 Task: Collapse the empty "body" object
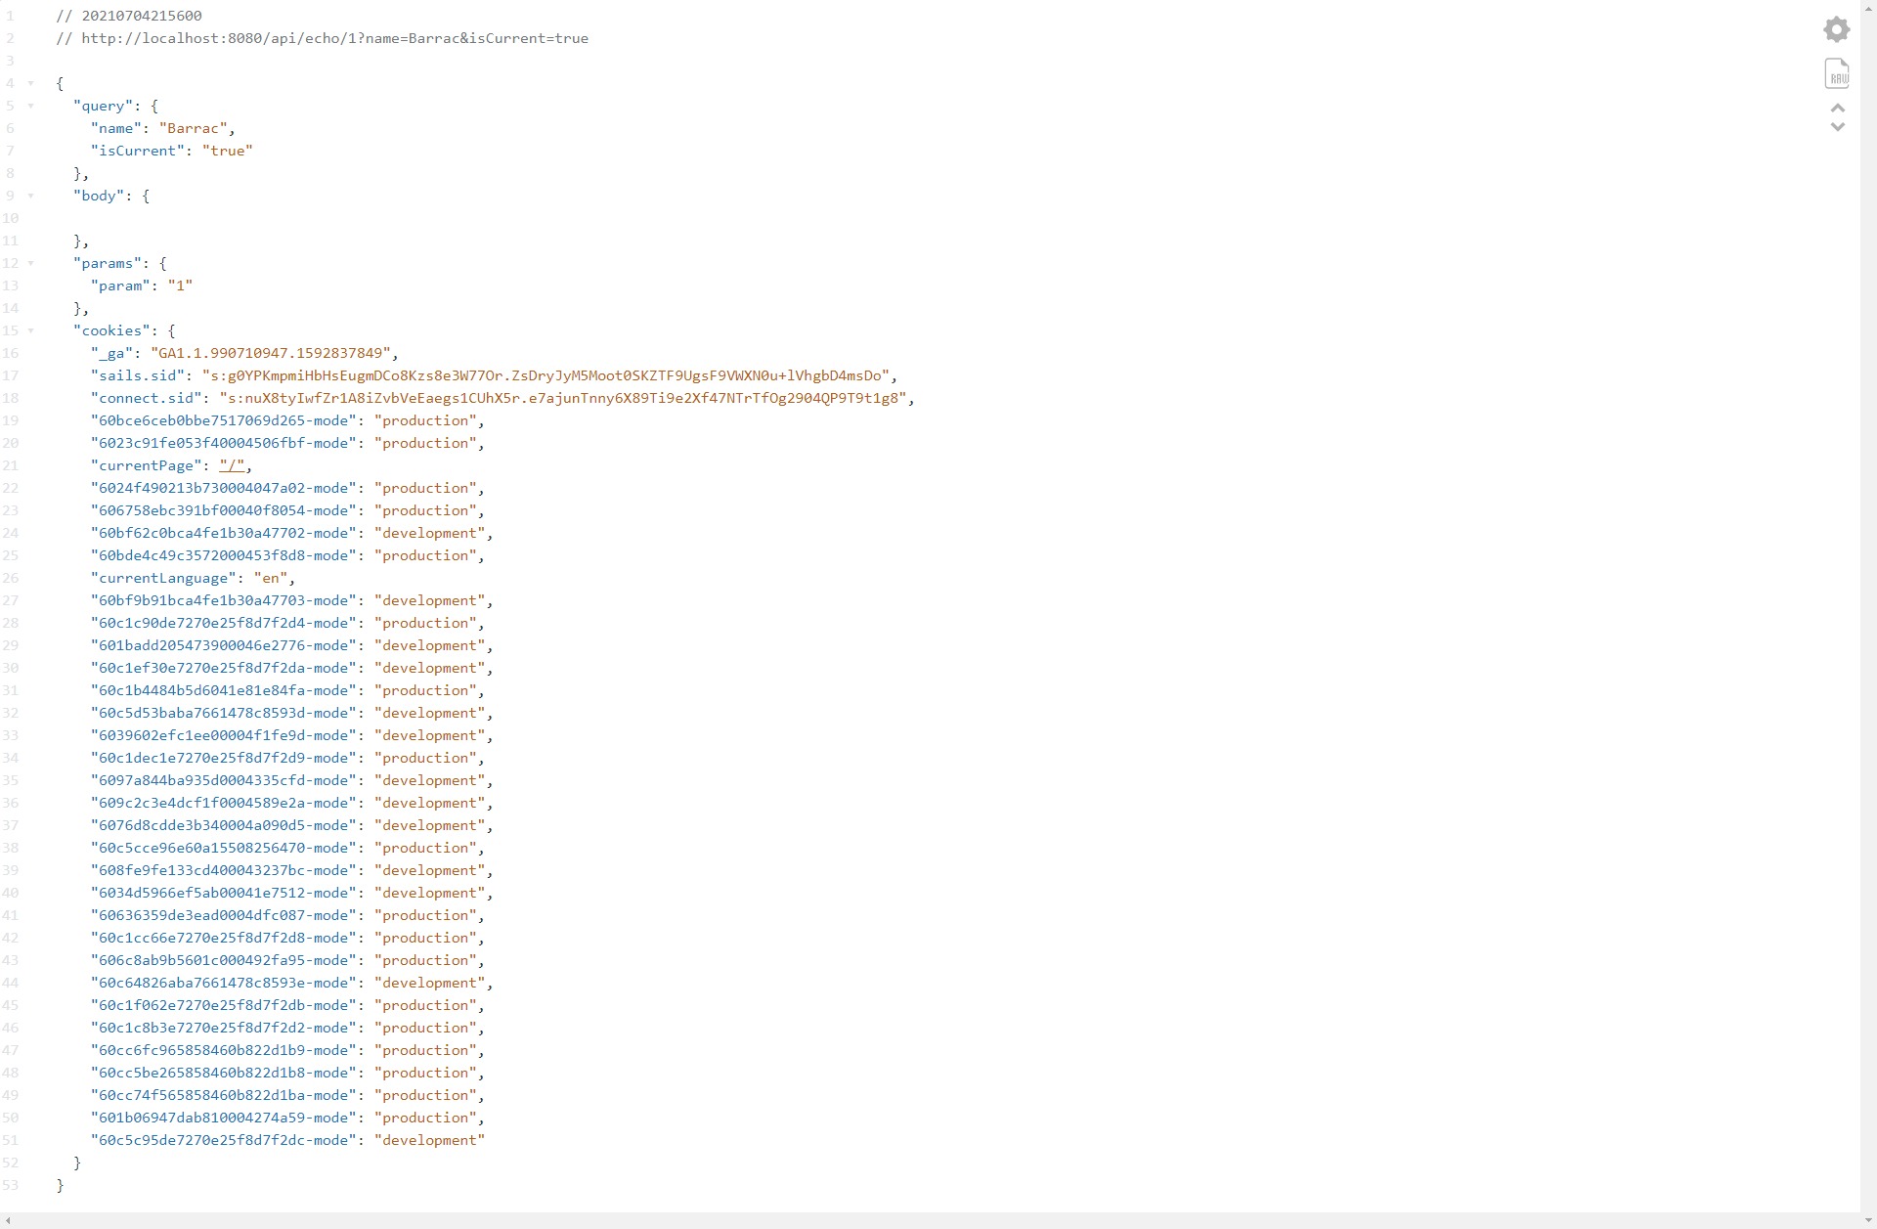30,196
